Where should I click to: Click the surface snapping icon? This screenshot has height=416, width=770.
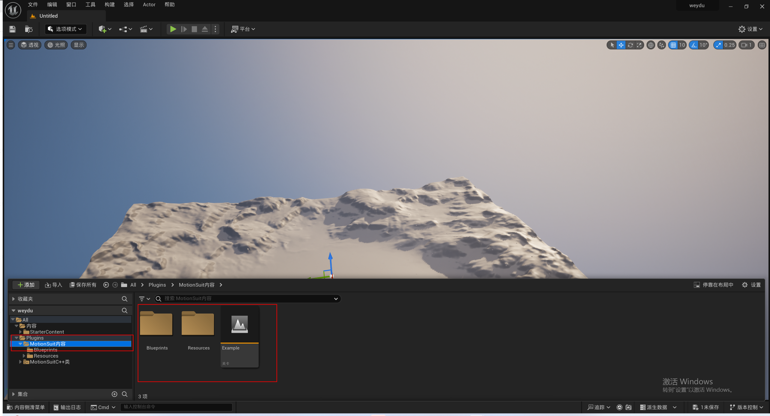(661, 45)
